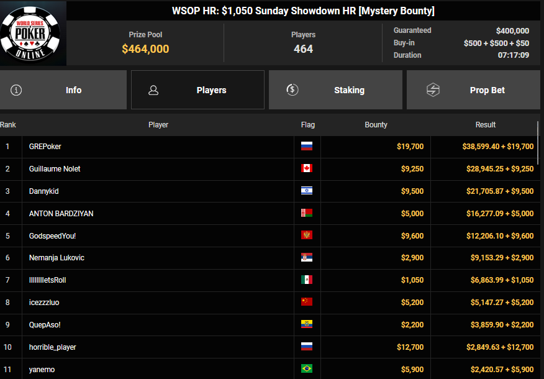Screen dimensions: 544x379
Task: Click the Brazilian flag for yanemo
Action: [x=306, y=369]
